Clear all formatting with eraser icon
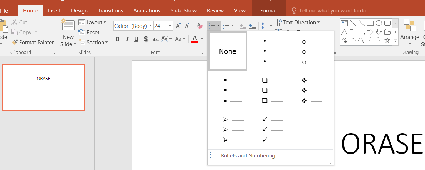The height and width of the screenshot is (170, 425). click(200, 26)
